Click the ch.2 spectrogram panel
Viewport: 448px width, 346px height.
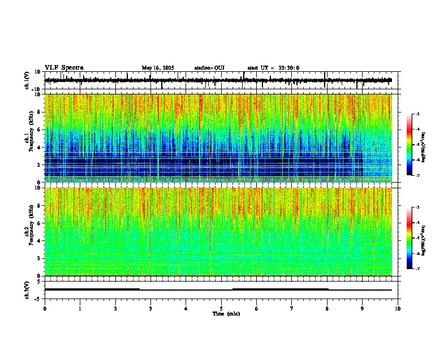[x=218, y=232]
